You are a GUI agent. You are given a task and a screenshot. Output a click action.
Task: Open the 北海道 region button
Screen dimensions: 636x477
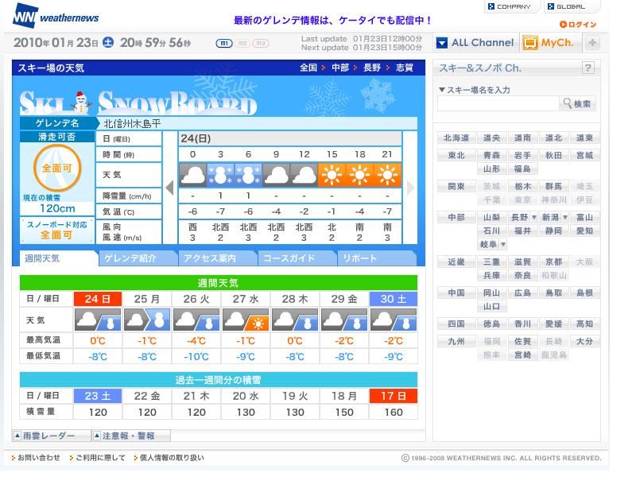coord(456,138)
